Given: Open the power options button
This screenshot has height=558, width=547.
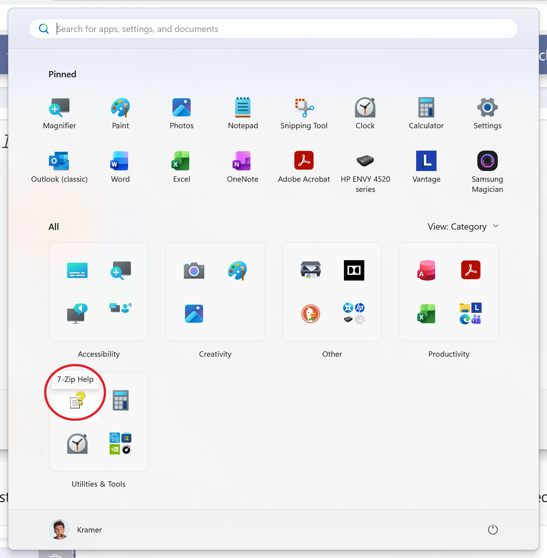Looking at the screenshot, I should (x=493, y=530).
